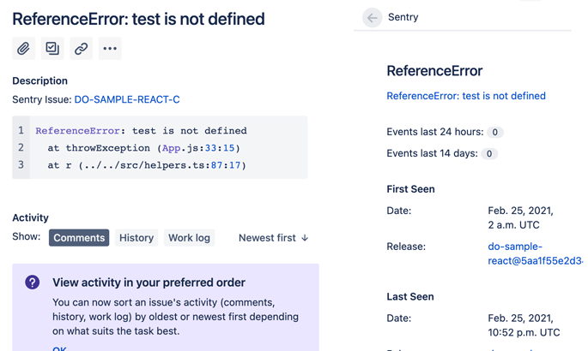The image size is (588, 351).
Task: Click the paperclip attach icon
Action: [24, 49]
